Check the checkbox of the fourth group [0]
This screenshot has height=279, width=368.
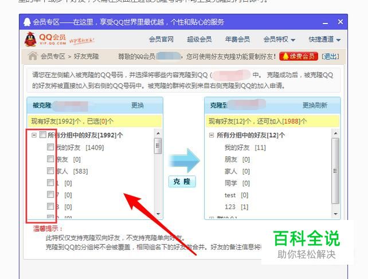click(x=50, y=183)
